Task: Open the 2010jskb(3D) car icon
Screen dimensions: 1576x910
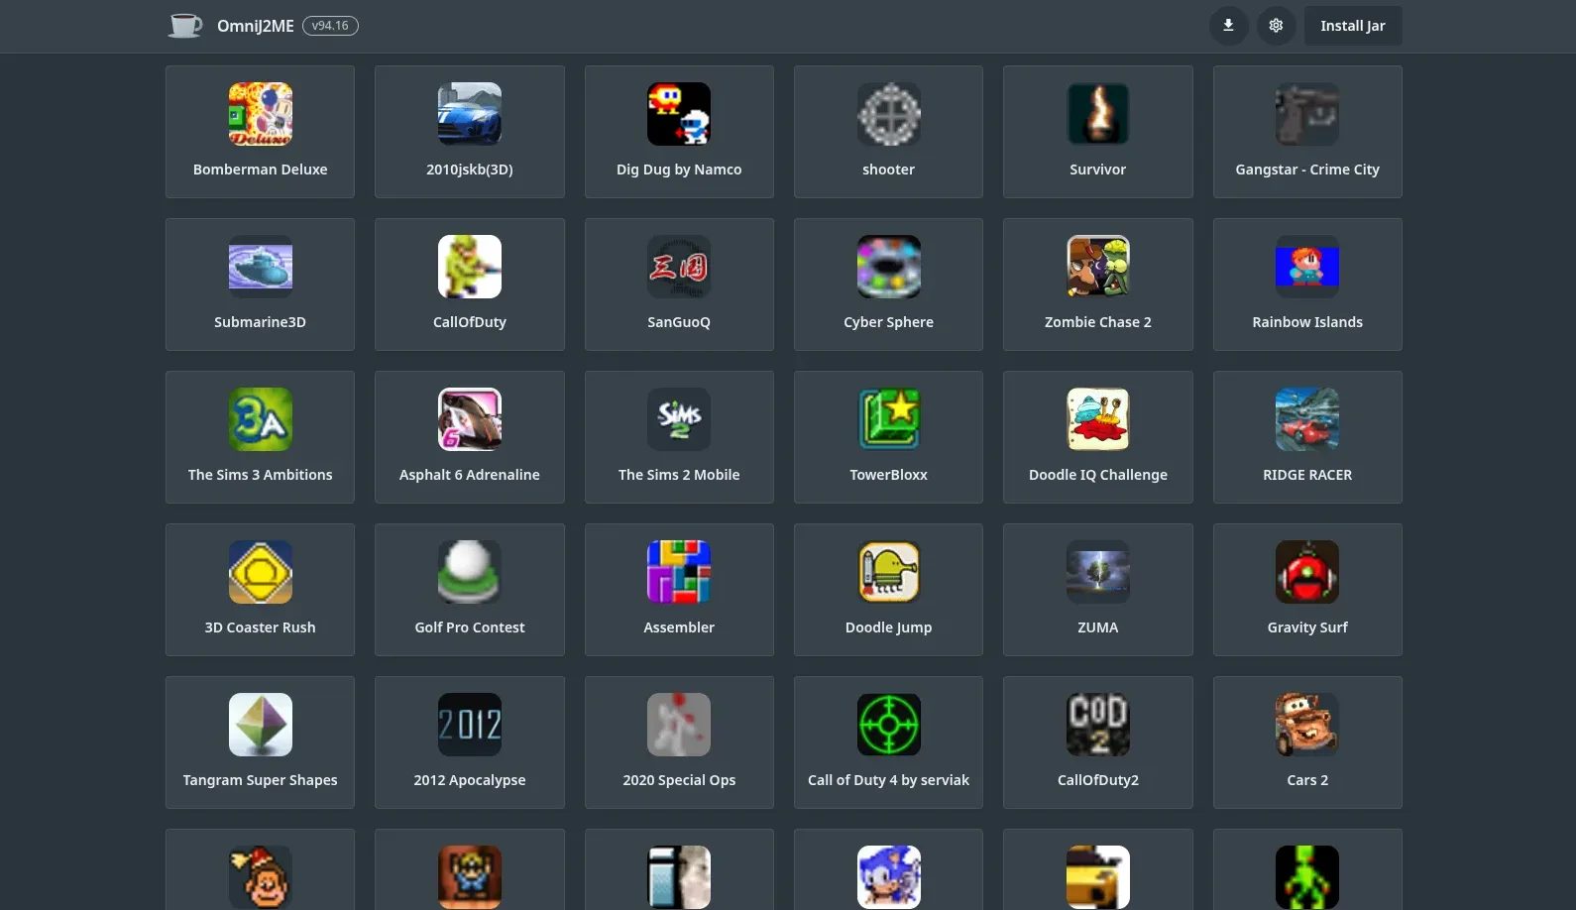Action: (470, 114)
